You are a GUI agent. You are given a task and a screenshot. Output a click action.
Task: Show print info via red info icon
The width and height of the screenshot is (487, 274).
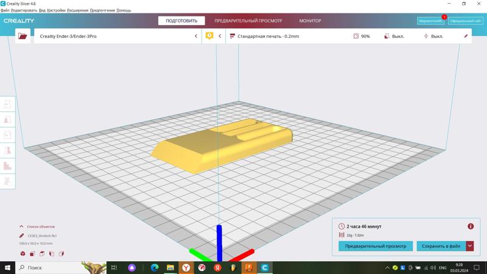(471, 226)
